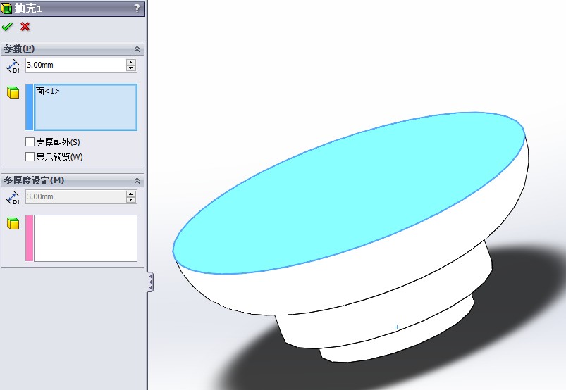Screen dimensions: 566x390
Task: Confirm the shell with green checkmark
Action: pos(7,26)
